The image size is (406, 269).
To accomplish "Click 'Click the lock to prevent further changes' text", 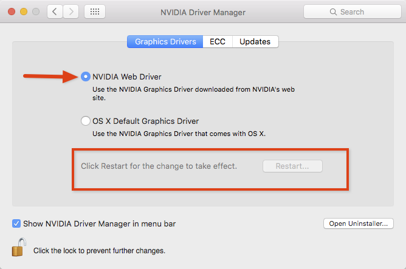I will click(x=99, y=251).
